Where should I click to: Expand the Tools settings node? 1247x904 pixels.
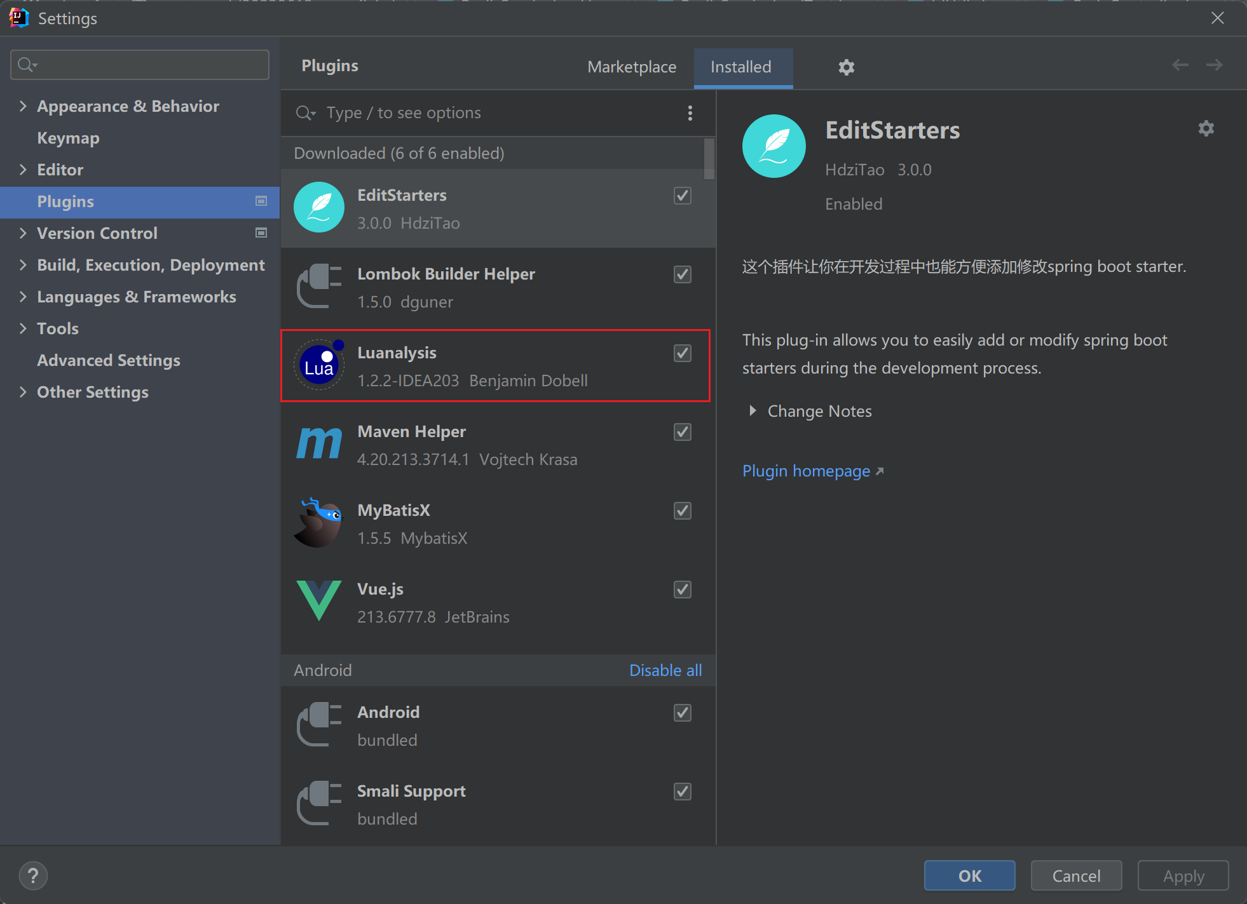[23, 328]
